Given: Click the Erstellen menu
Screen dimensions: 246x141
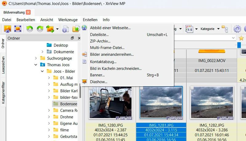Looking at the screenshot, I should coord(90,20).
